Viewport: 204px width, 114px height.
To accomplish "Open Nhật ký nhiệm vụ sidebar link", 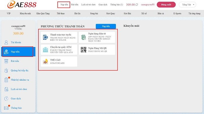I will coord(20,80).
